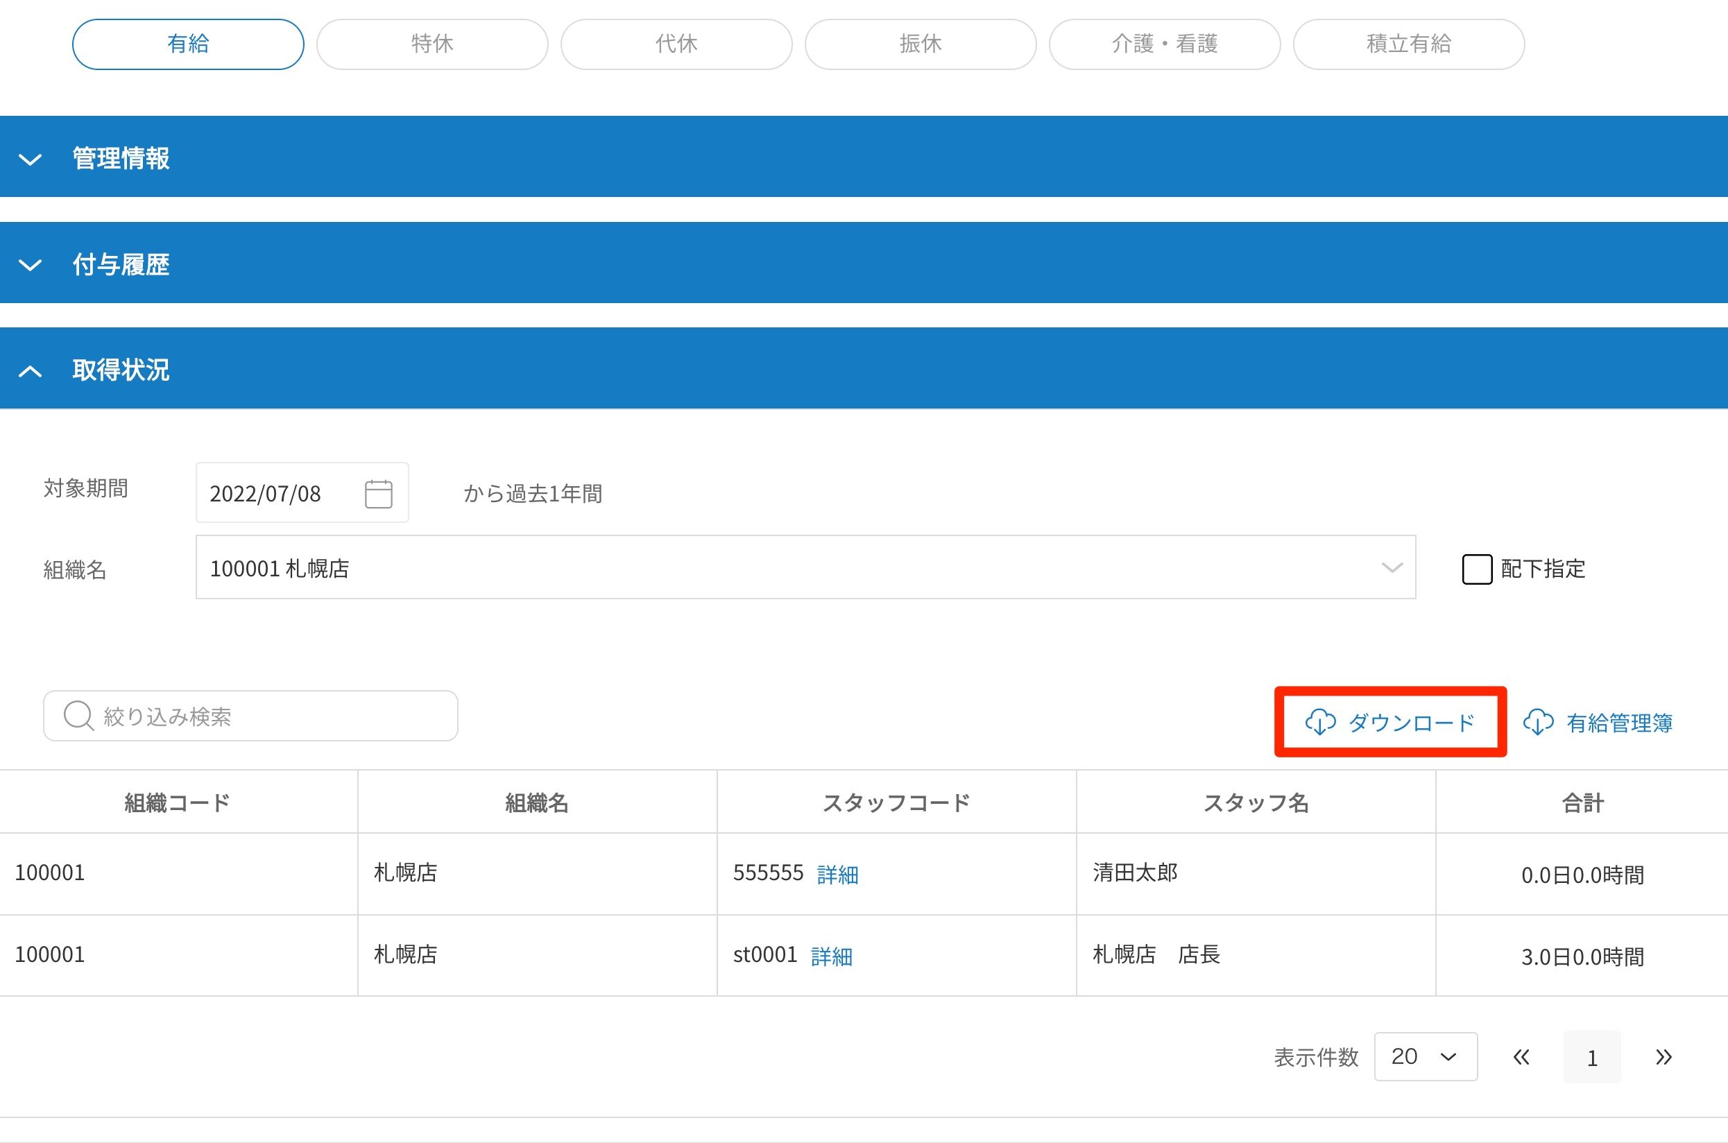Click the 有給管理簿 cloud download icon
1728x1143 pixels.
point(1538,723)
